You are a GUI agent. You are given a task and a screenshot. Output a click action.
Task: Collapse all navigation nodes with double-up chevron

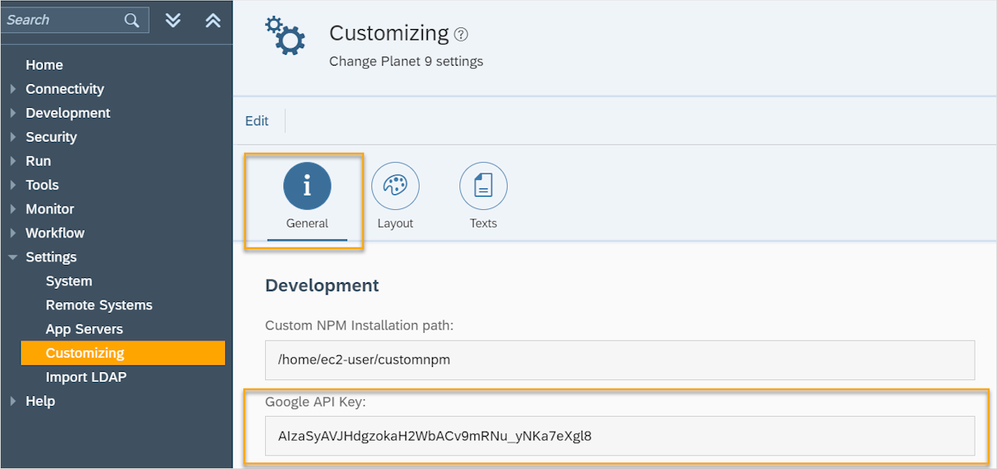coord(213,21)
